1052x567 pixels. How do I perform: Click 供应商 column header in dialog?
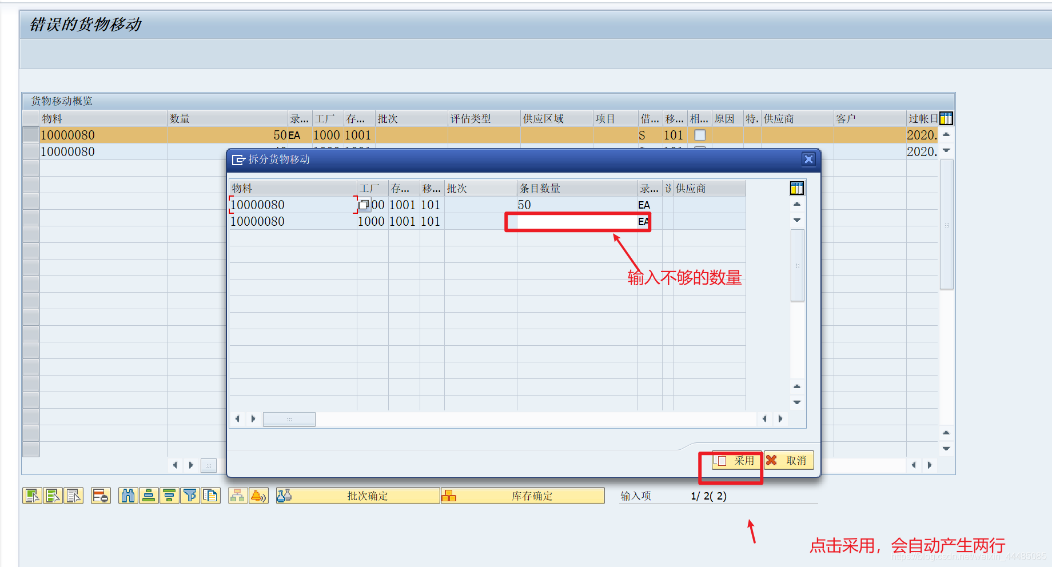[710, 188]
